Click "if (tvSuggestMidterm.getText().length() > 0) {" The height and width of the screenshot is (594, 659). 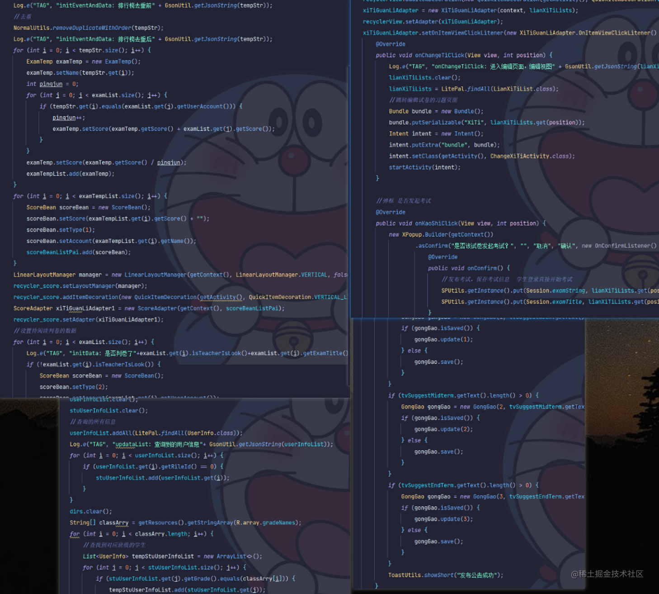(x=463, y=395)
